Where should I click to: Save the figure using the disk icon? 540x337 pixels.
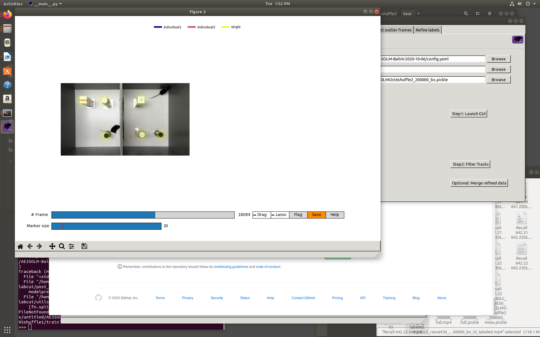pos(84,246)
